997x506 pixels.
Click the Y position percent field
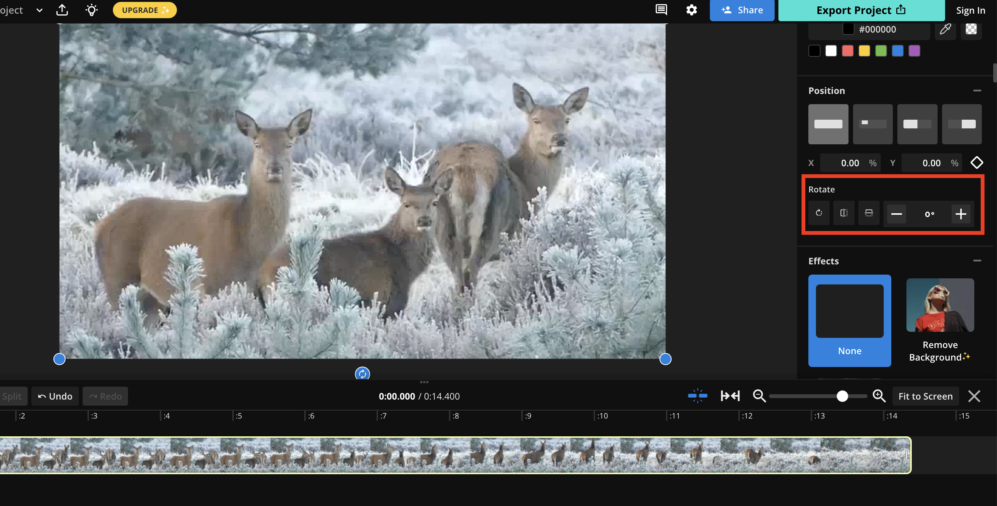click(x=932, y=163)
